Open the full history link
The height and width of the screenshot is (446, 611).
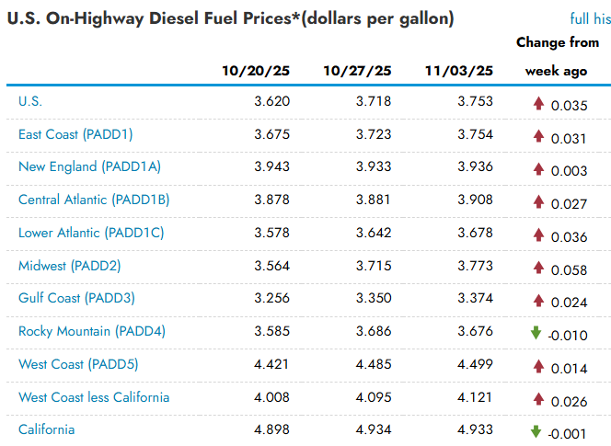[589, 18]
